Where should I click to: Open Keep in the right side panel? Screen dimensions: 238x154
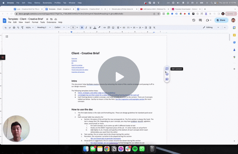(x=234, y=35)
